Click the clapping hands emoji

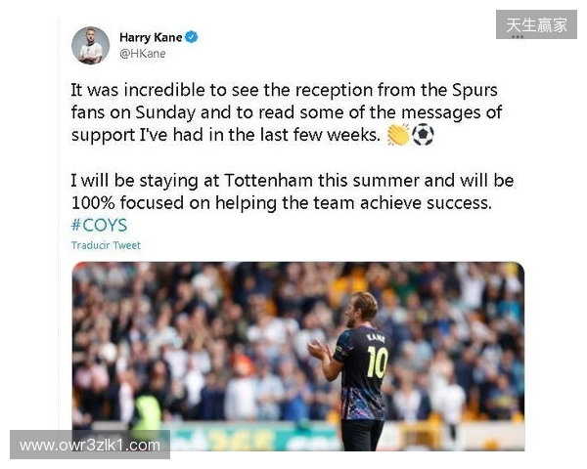coord(398,135)
